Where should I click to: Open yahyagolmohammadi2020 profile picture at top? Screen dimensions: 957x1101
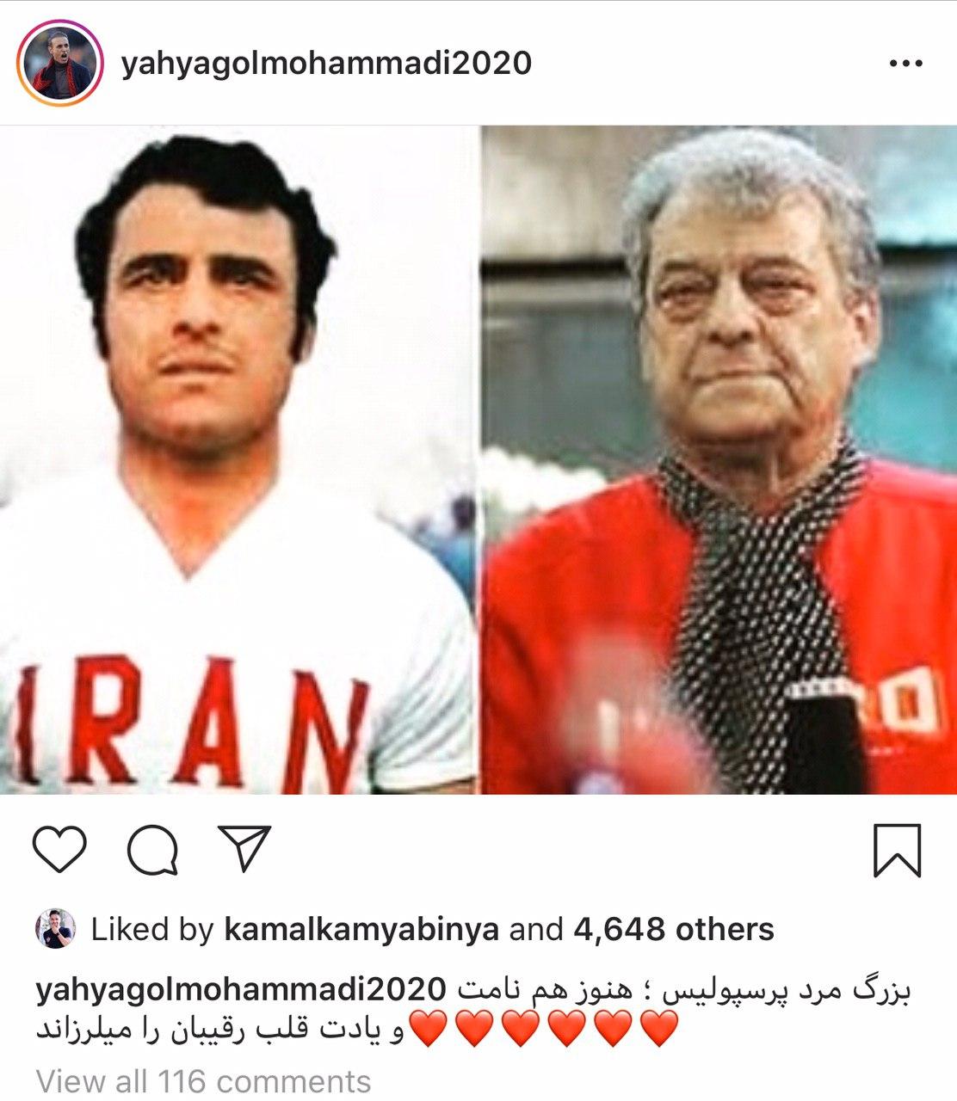coord(60,64)
